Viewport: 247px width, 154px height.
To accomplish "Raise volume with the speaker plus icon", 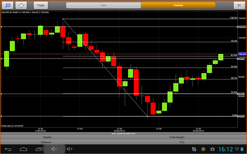I will pos(70,149).
